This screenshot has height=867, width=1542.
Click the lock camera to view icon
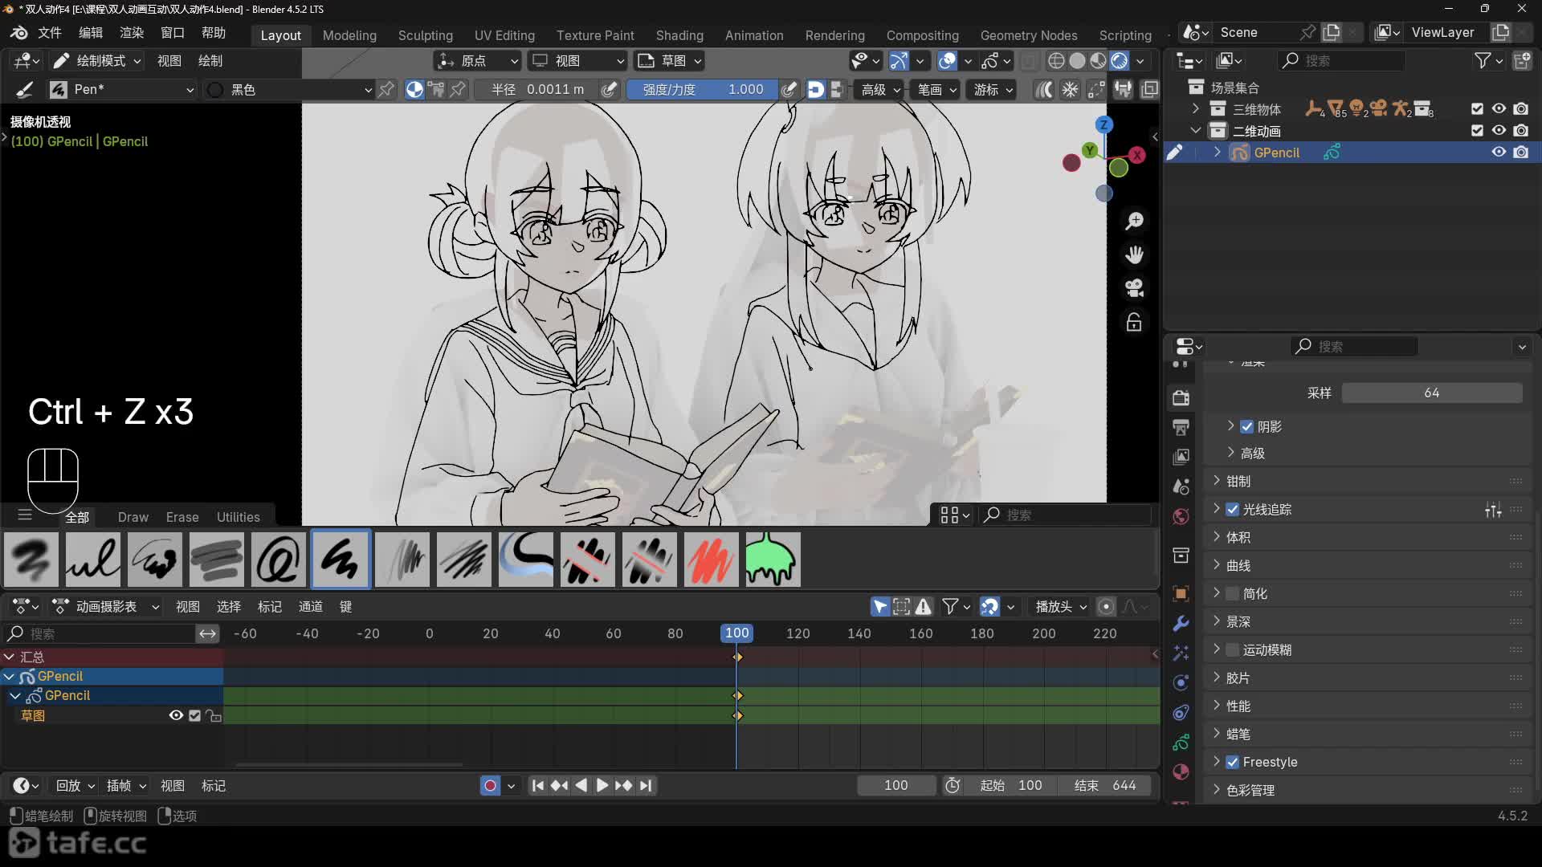(x=1134, y=322)
